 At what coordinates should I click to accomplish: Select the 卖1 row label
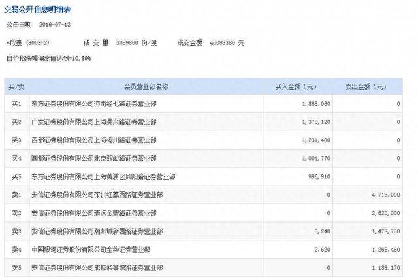[16, 195]
